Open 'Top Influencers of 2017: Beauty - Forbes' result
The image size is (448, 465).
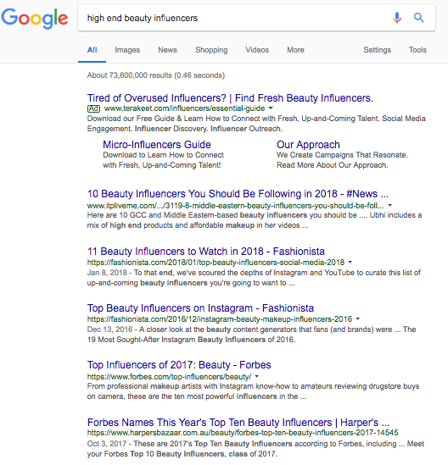179,365
